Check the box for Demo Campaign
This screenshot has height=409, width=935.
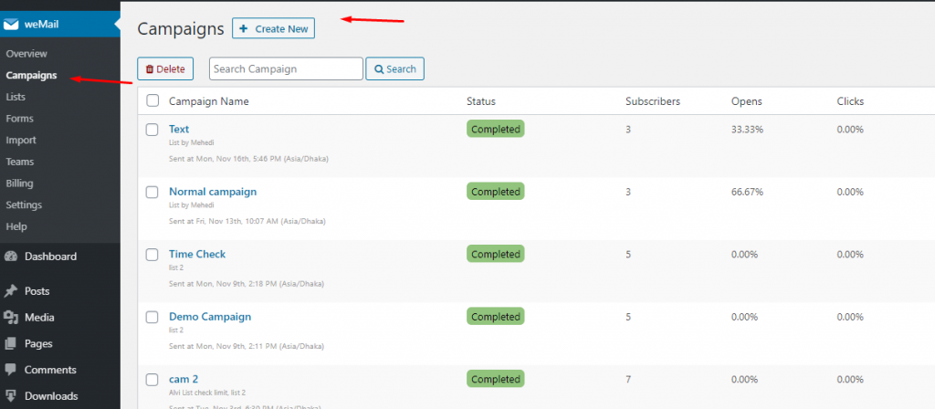click(152, 317)
